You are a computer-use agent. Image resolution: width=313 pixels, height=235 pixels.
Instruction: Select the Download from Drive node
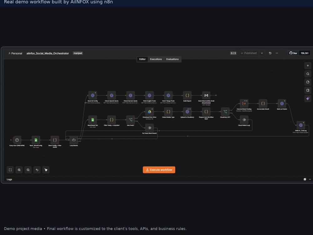[149, 112]
